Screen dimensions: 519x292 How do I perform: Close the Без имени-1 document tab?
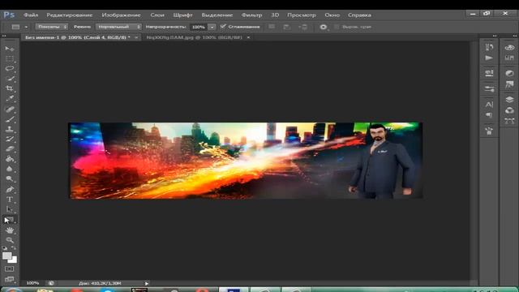click(136, 38)
